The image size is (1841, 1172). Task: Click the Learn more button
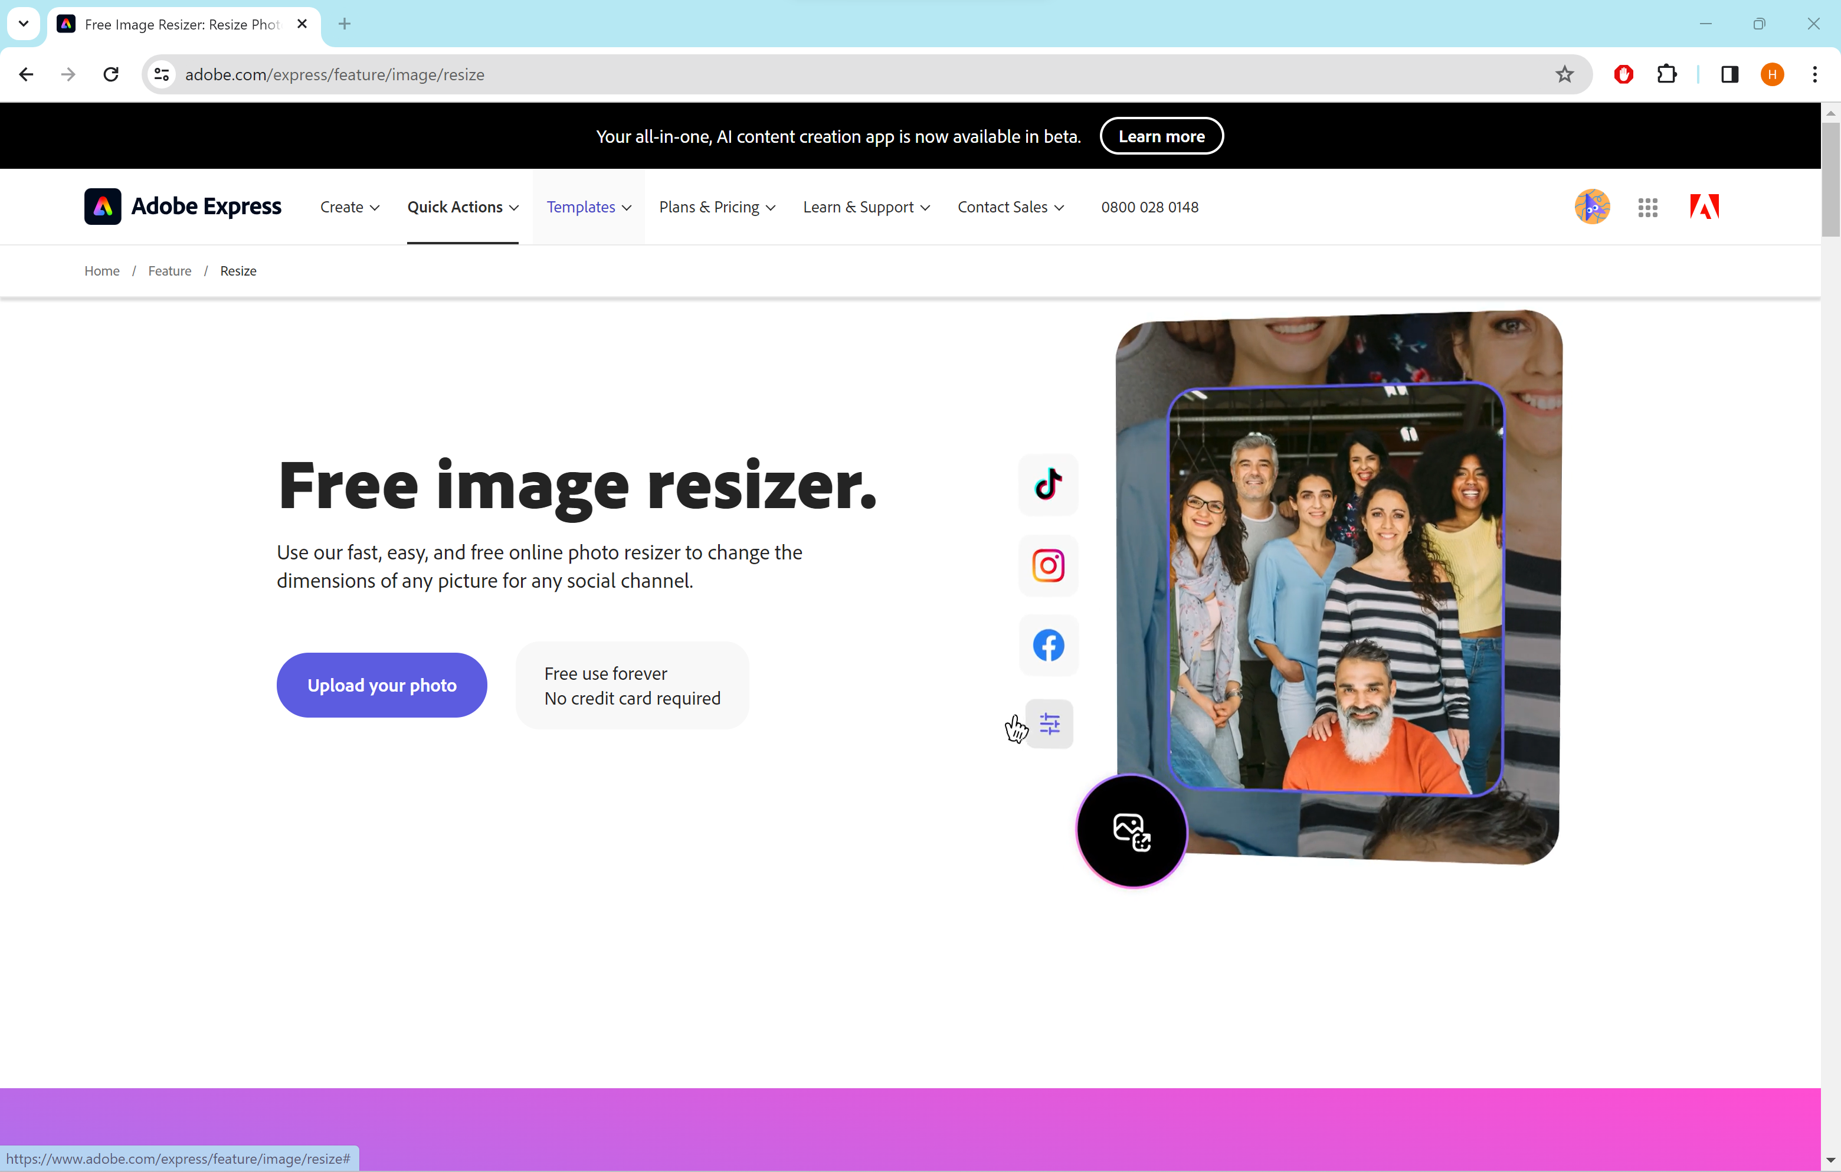point(1161,136)
